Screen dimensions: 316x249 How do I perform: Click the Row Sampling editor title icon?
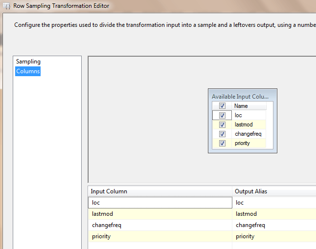point(6,6)
